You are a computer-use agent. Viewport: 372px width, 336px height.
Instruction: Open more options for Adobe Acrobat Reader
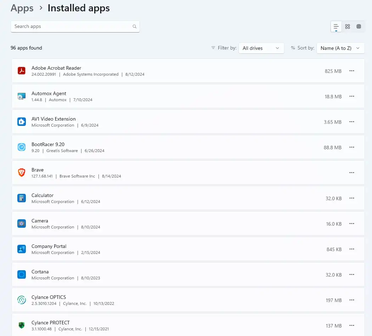352,71
